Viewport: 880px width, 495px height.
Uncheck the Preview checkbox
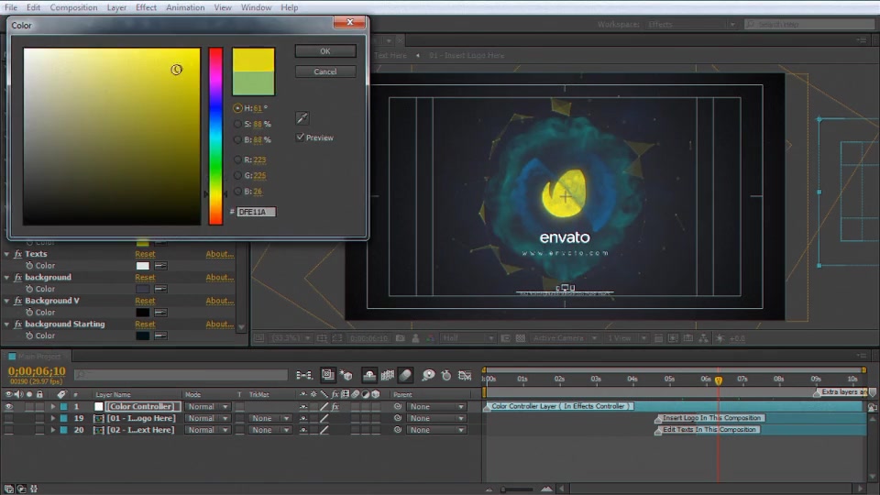click(x=301, y=137)
